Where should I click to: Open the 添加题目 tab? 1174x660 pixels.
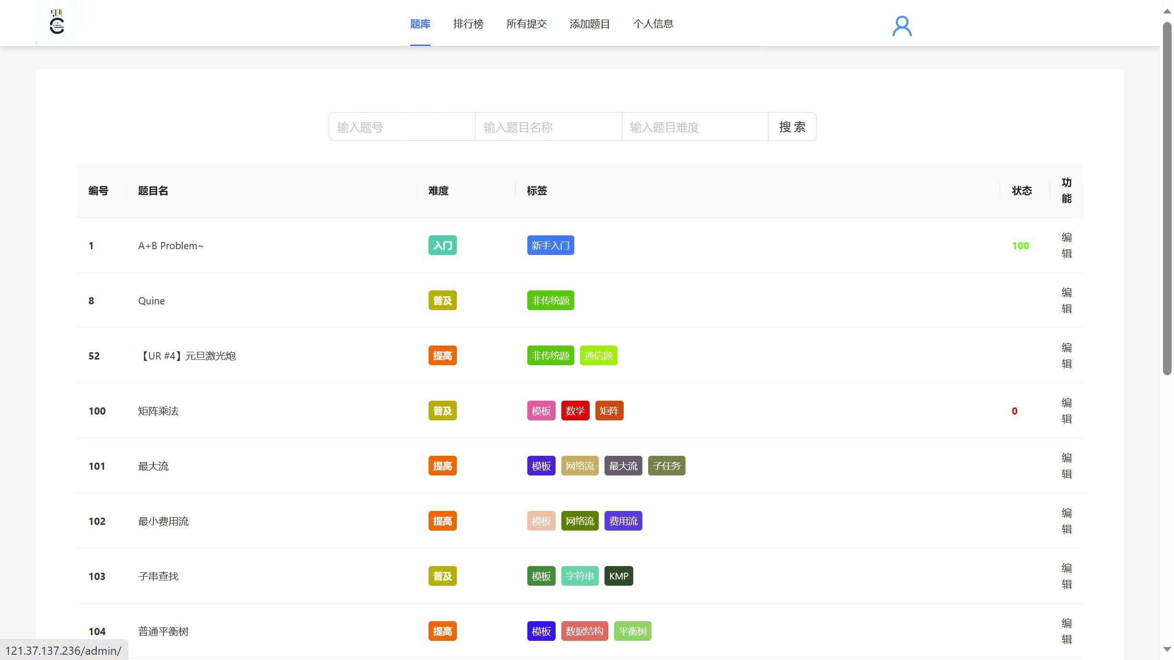pyautogui.click(x=590, y=23)
